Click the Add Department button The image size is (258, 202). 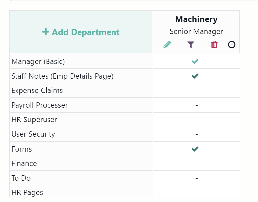(x=81, y=32)
